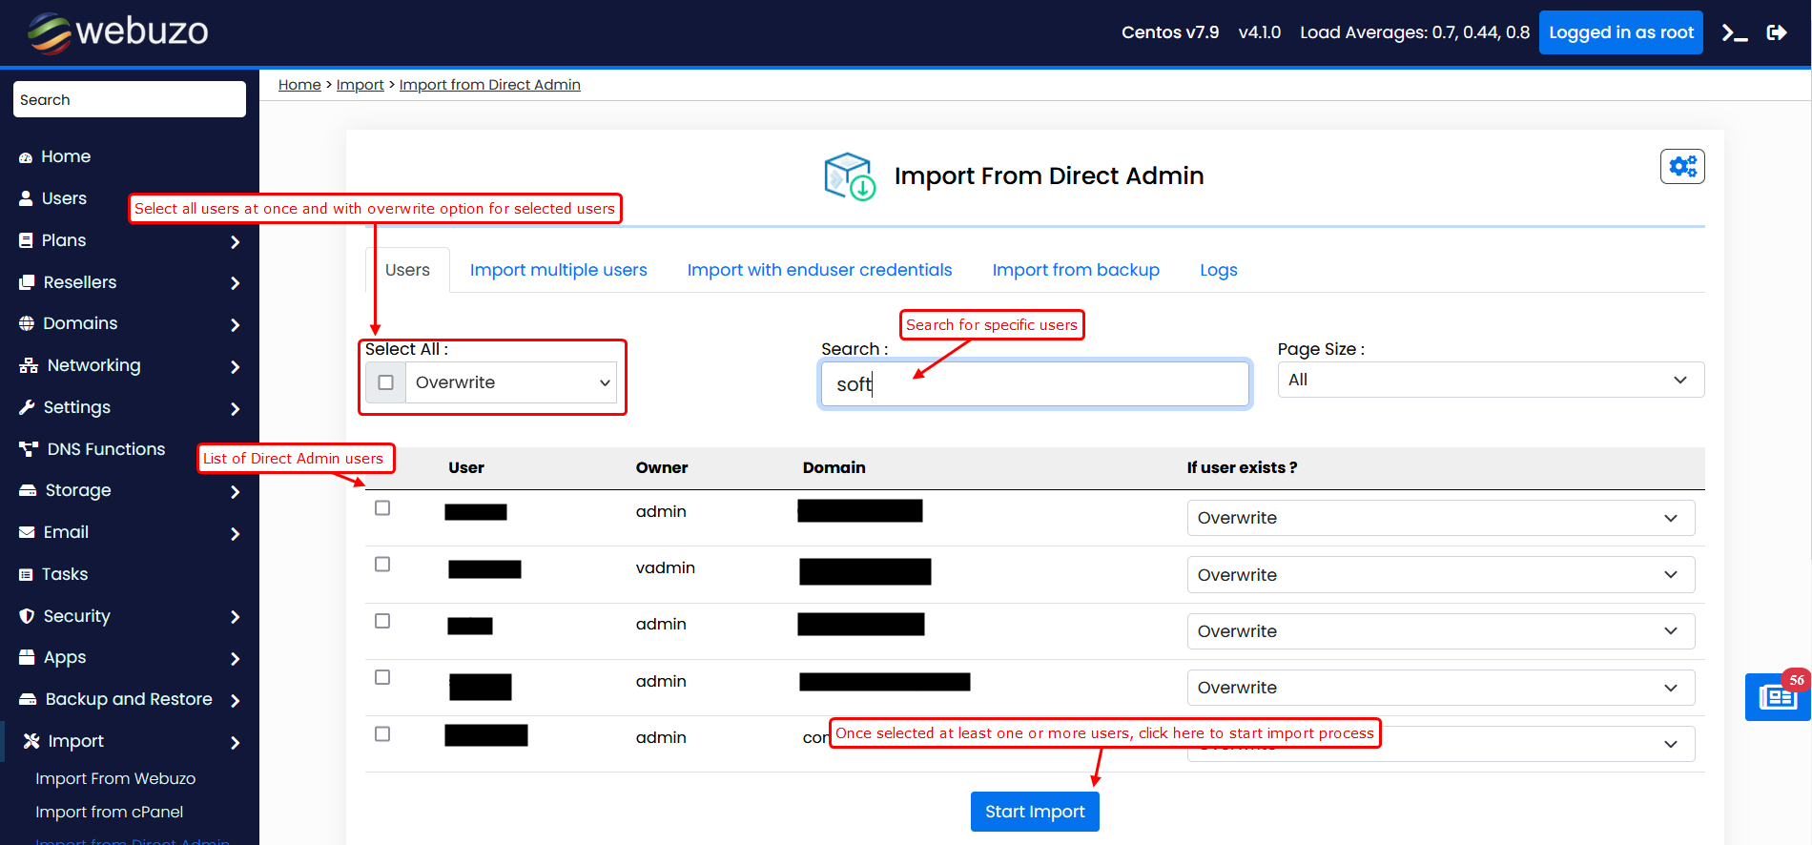1812x845 pixels.
Task: Click the Webuzo logo
Action: pos(118,32)
